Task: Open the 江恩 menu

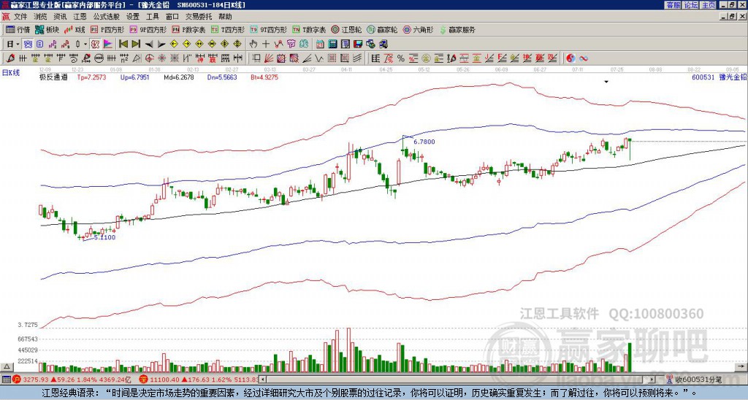Action: [x=80, y=17]
